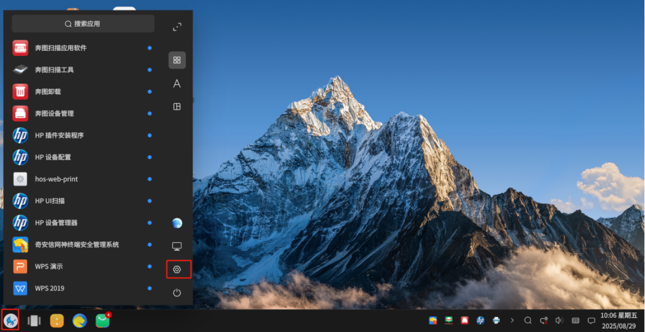Image resolution: width=645 pixels, height=332 pixels.
Task: Launch hos-web-print from the list
Action: pos(56,179)
